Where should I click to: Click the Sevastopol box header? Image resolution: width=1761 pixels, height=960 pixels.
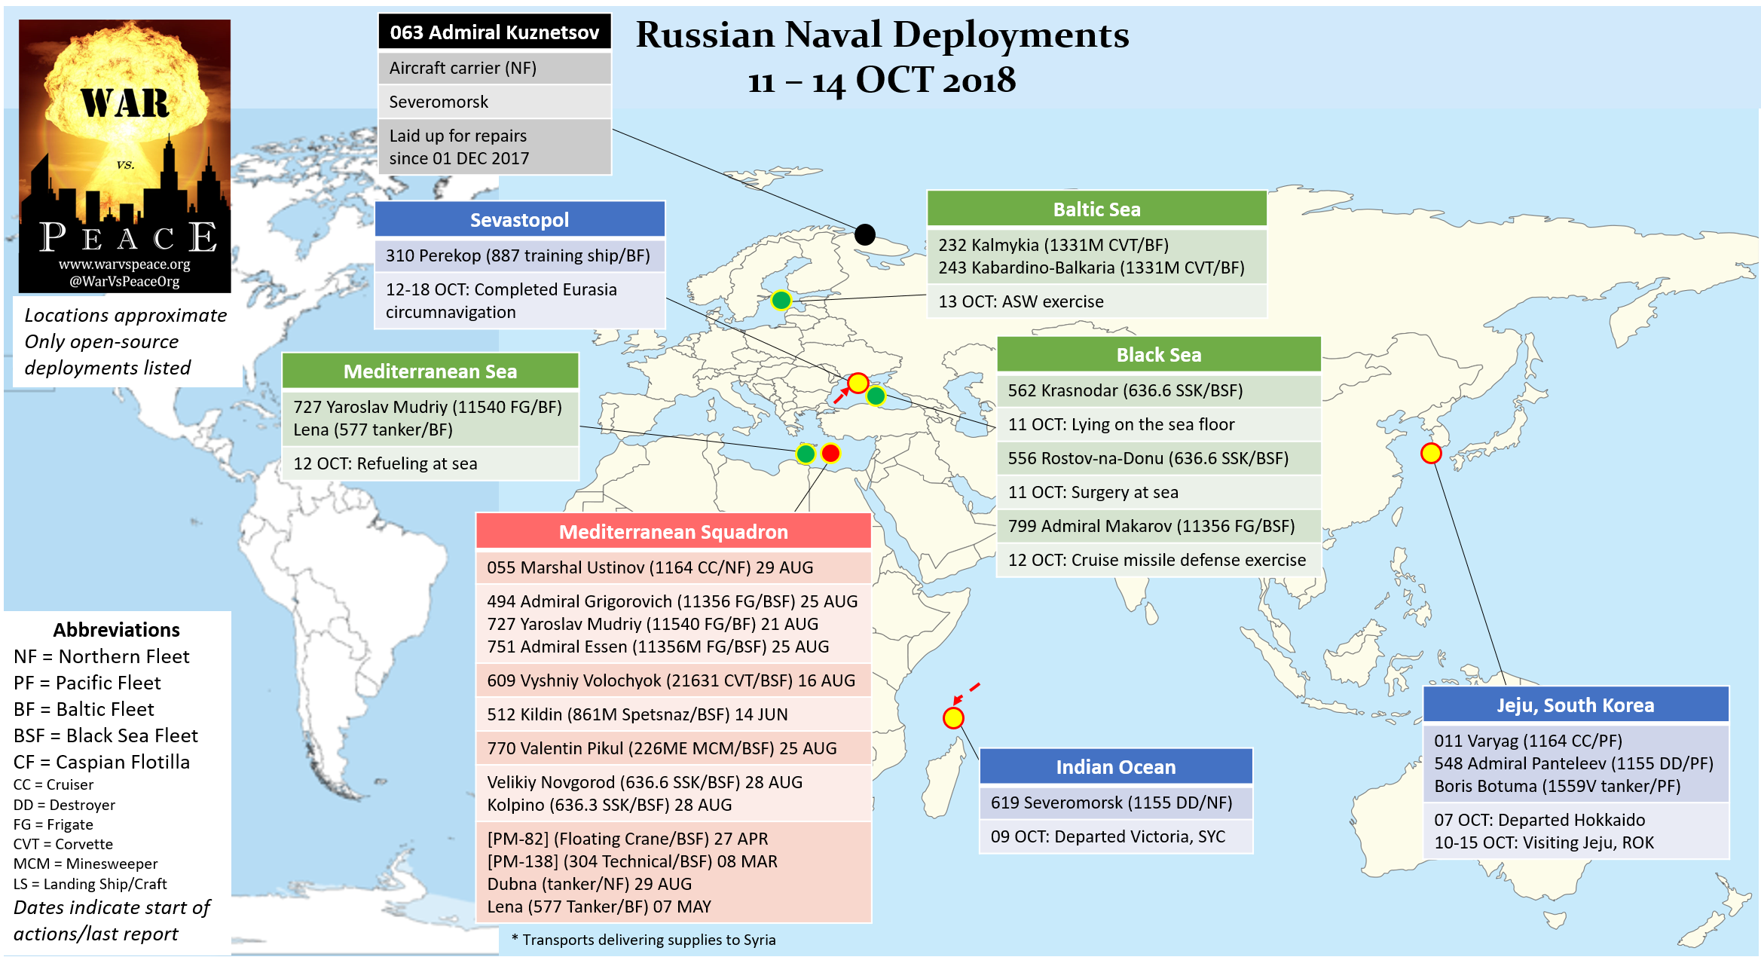(520, 219)
